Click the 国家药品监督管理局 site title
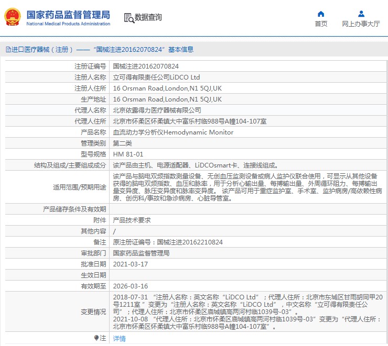The image size is (388, 346). click(68, 14)
